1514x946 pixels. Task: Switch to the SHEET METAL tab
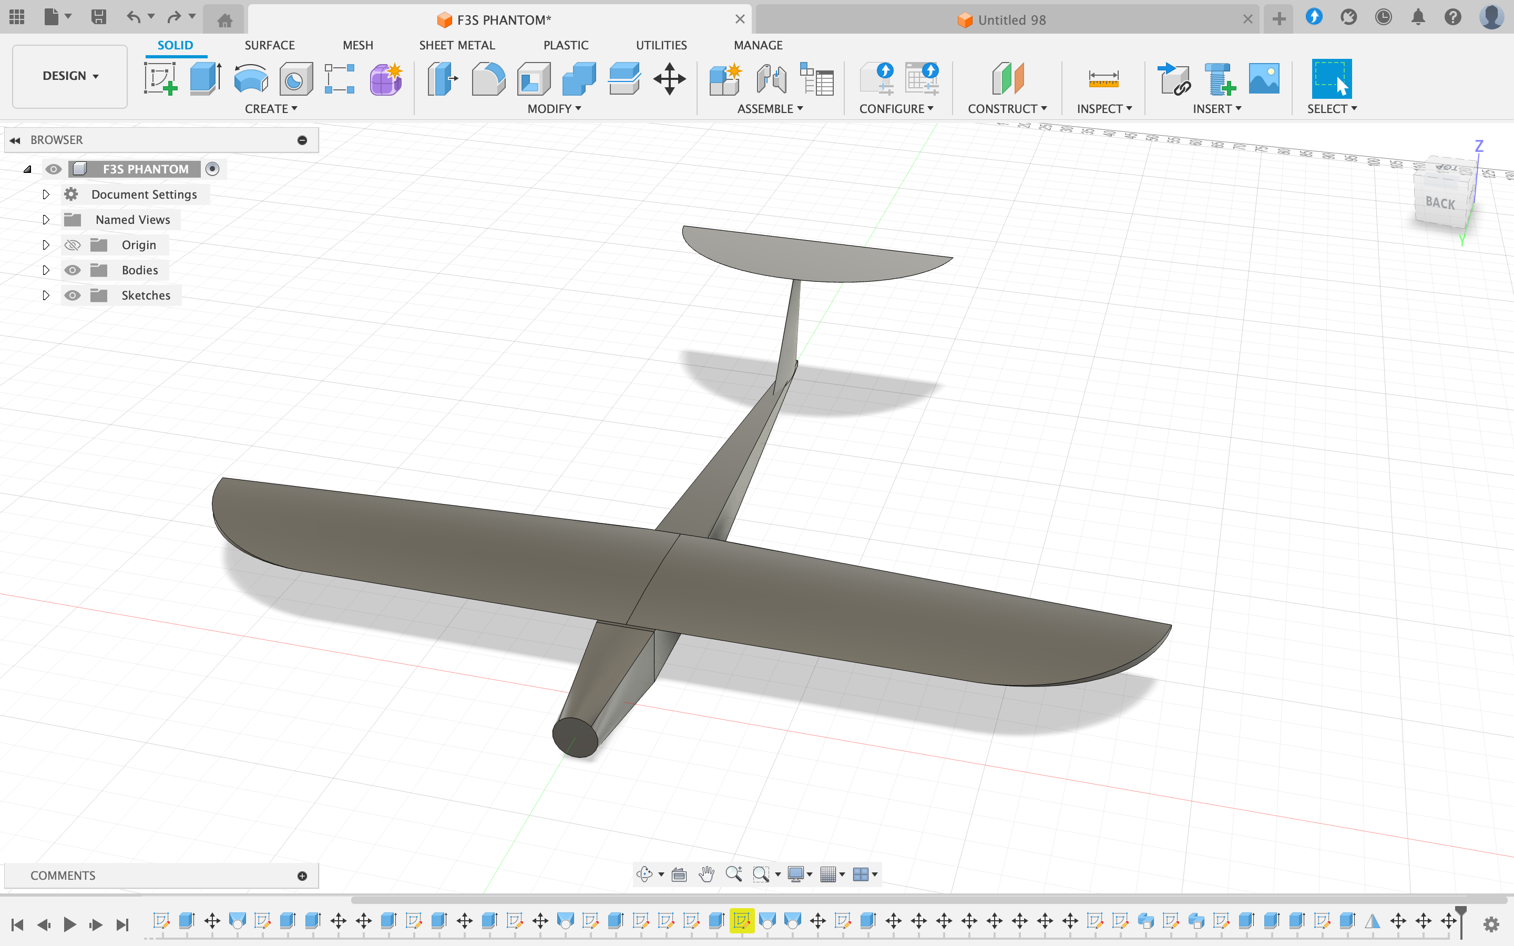[457, 45]
